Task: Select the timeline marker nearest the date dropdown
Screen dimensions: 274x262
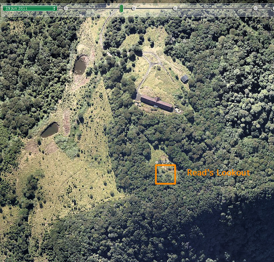Action: [x=66, y=8]
